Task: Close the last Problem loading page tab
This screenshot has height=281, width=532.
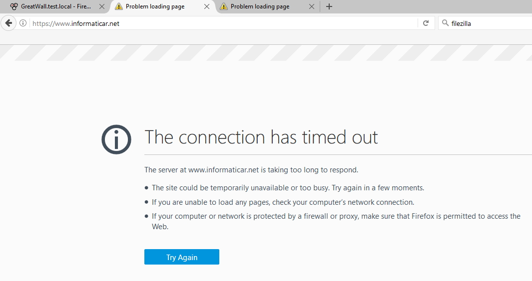Action: [x=312, y=6]
